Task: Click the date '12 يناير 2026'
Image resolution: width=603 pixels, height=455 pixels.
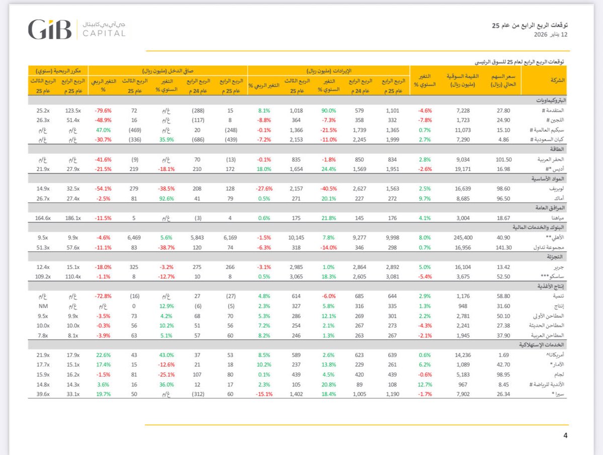Action: pos(550,35)
